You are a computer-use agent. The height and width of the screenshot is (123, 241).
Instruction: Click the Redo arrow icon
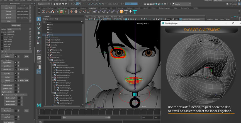[66, 4]
